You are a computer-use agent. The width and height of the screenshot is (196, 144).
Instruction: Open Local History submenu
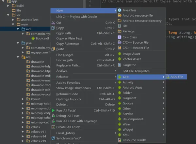point(84,133)
